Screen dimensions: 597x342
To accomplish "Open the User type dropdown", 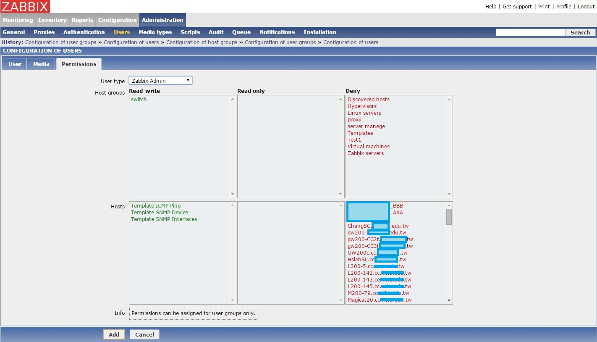I will 160,81.
